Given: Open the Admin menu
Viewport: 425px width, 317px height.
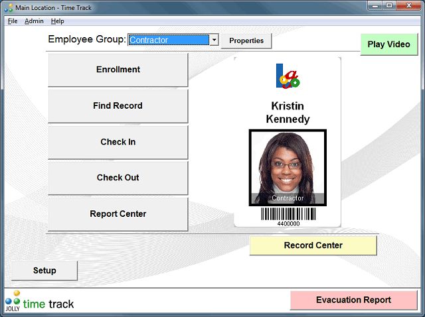Looking at the screenshot, I should (x=34, y=21).
